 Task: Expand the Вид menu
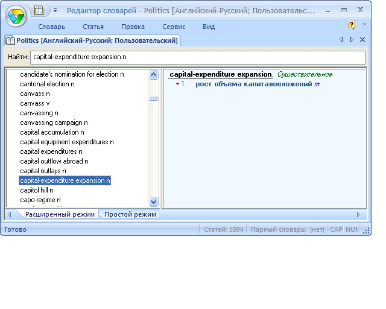pos(209,27)
